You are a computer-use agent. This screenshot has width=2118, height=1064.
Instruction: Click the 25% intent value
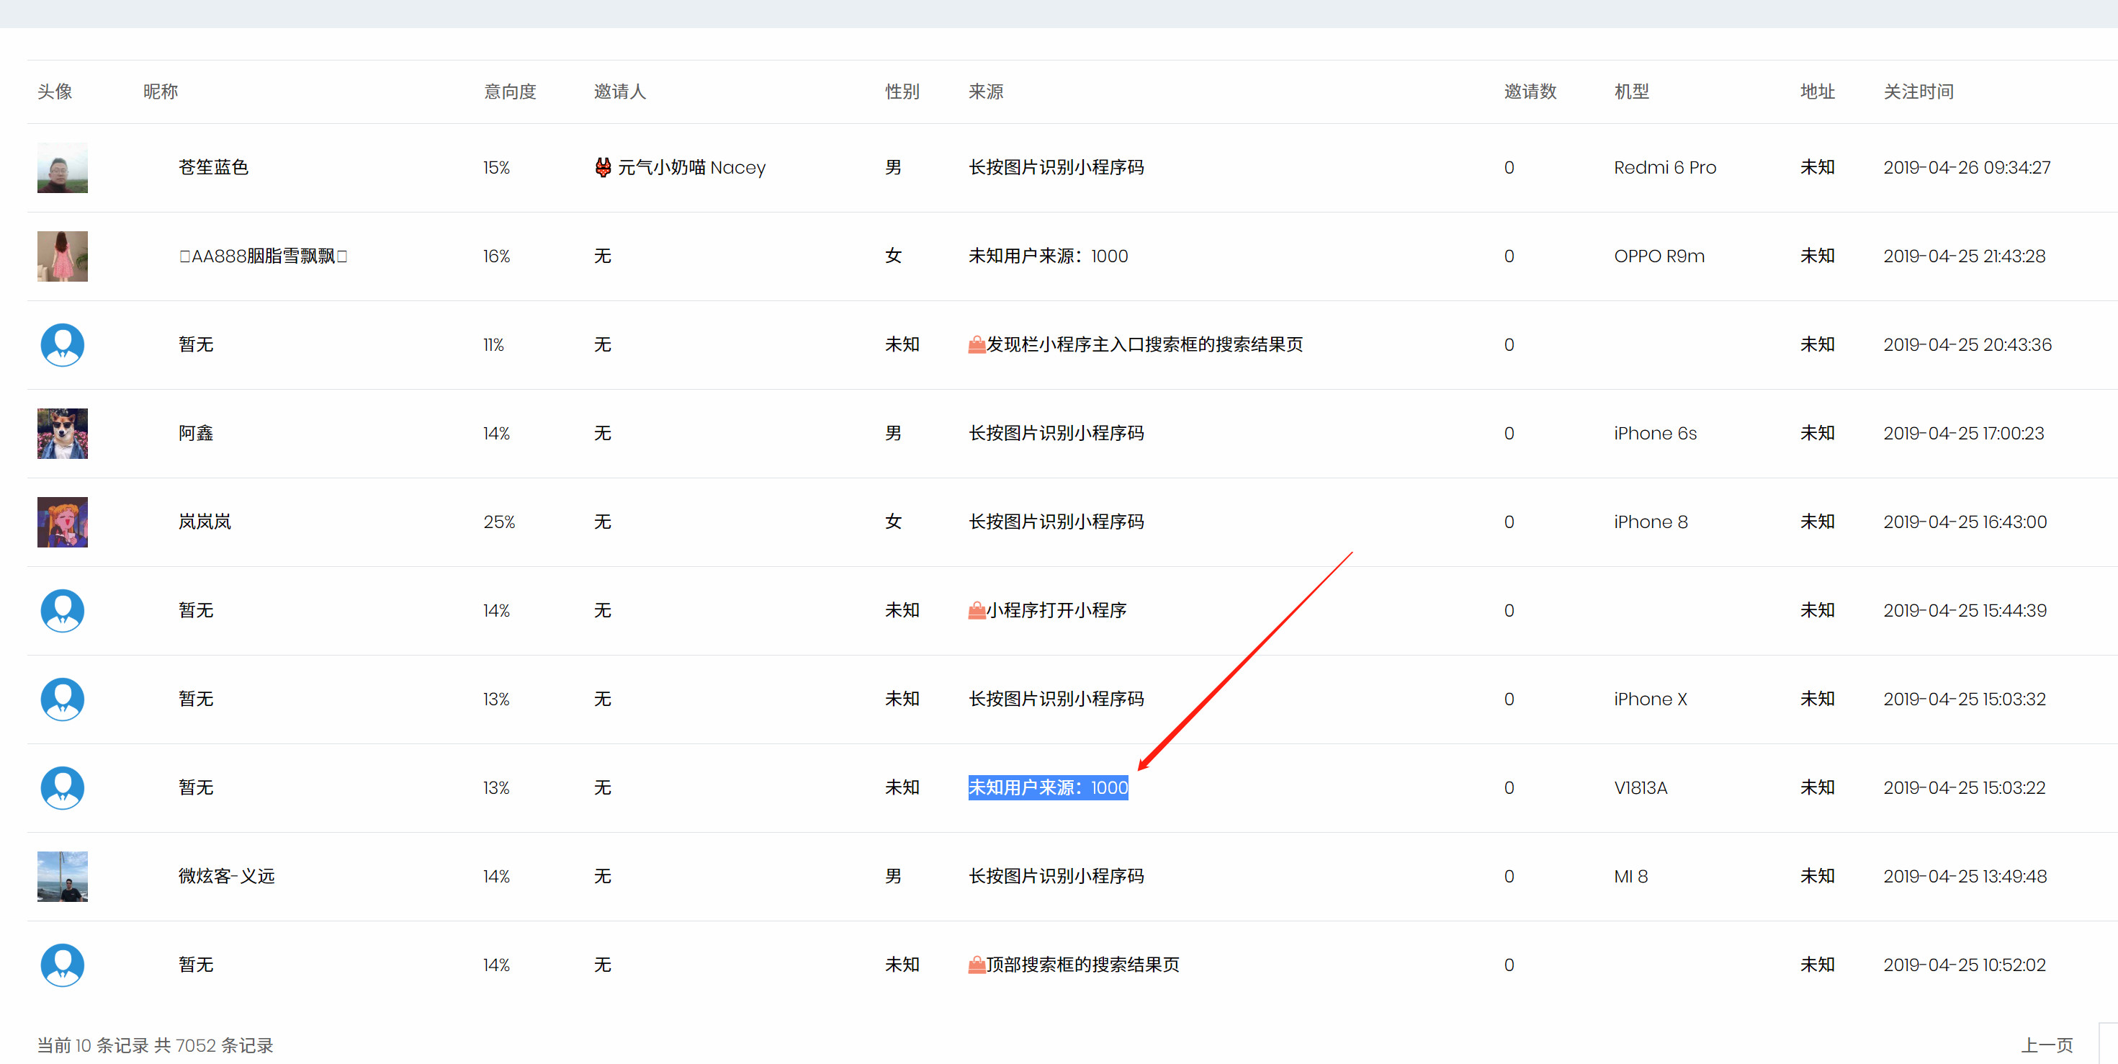[499, 522]
